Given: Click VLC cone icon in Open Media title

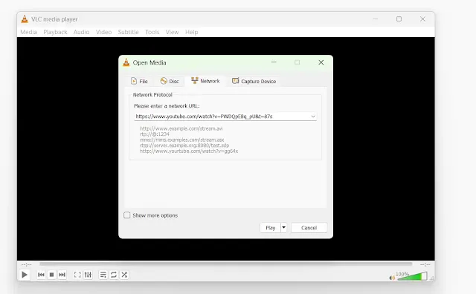Looking at the screenshot, I should 126,62.
